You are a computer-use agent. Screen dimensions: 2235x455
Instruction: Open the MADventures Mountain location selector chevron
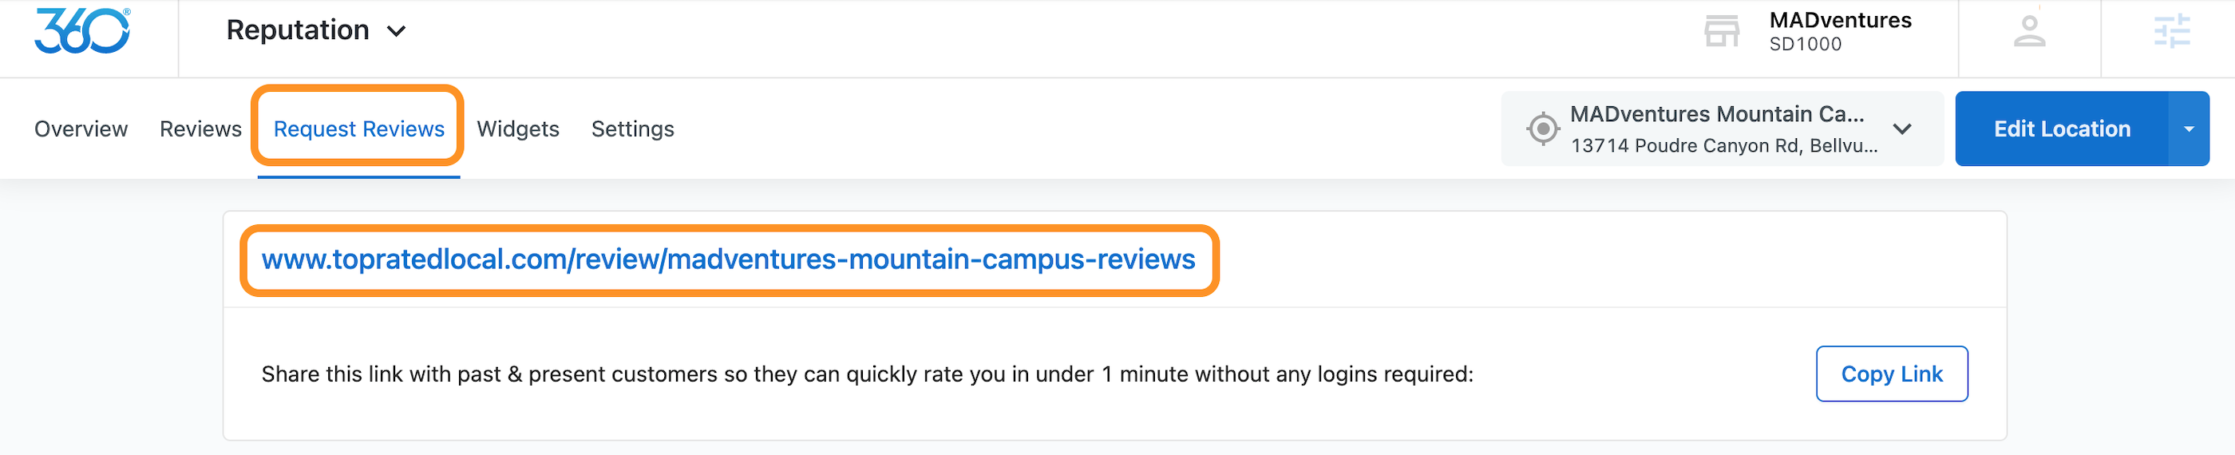1902,129
